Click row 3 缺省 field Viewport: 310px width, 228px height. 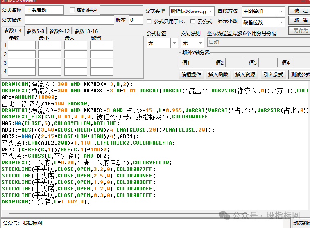point(102,63)
